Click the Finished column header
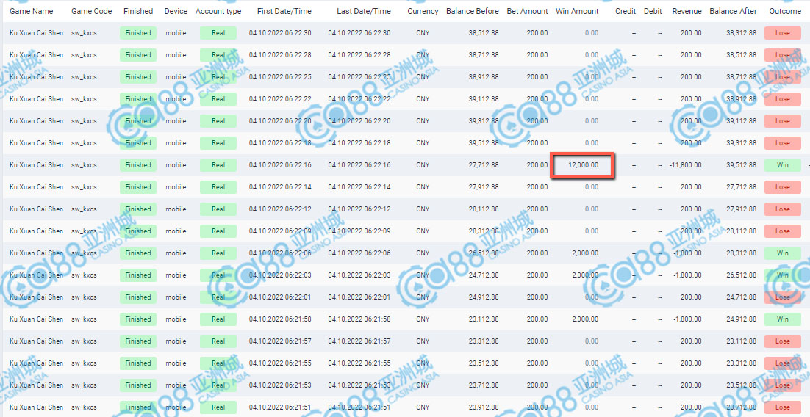The image size is (810, 417). click(x=138, y=11)
